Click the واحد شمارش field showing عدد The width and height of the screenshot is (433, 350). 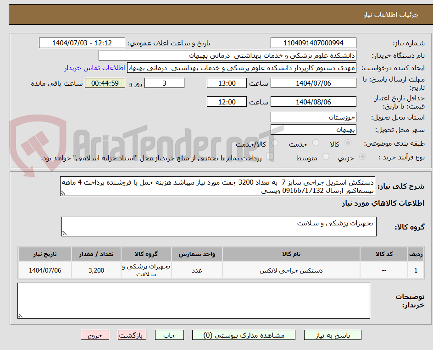[196, 270]
